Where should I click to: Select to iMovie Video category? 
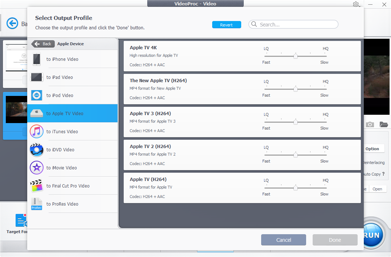point(72,168)
